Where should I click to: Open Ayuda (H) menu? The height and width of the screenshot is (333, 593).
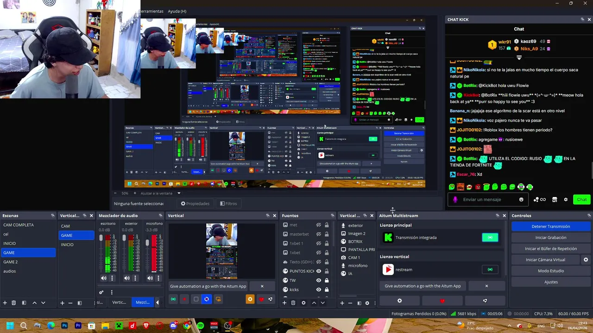pos(177,11)
